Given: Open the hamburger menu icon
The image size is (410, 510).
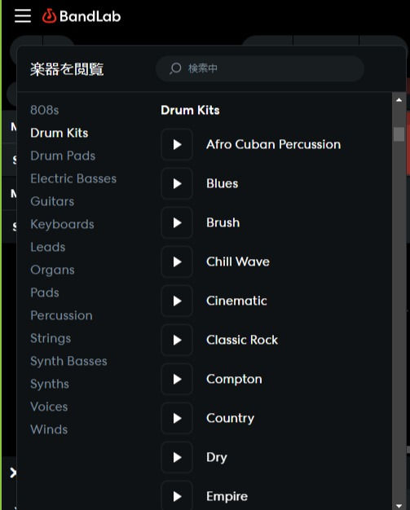Looking at the screenshot, I should [23, 15].
